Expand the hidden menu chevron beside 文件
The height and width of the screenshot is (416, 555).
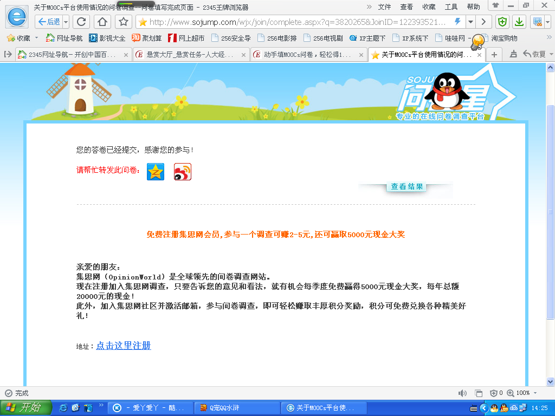pos(369,6)
